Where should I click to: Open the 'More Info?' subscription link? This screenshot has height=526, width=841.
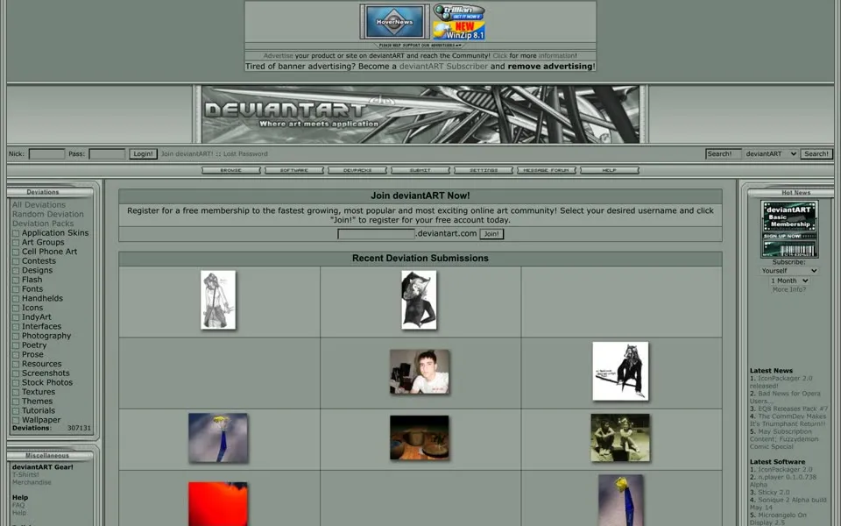[x=789, y=289]
